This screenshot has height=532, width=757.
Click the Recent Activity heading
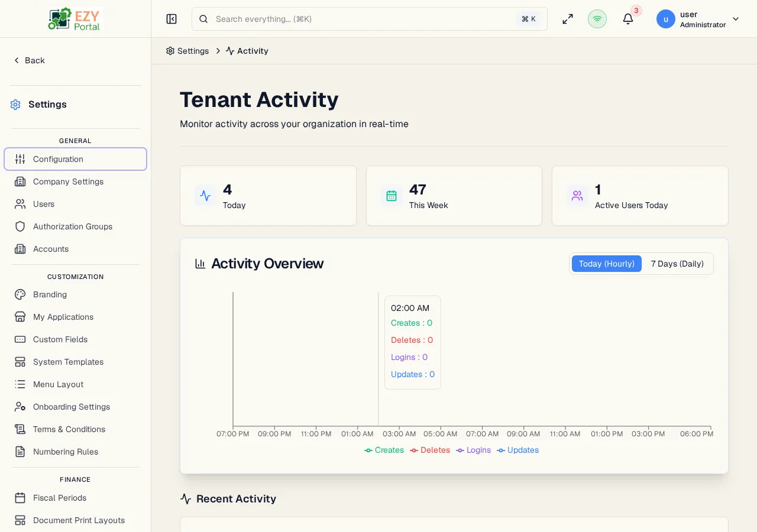click(x=236, y=499)
